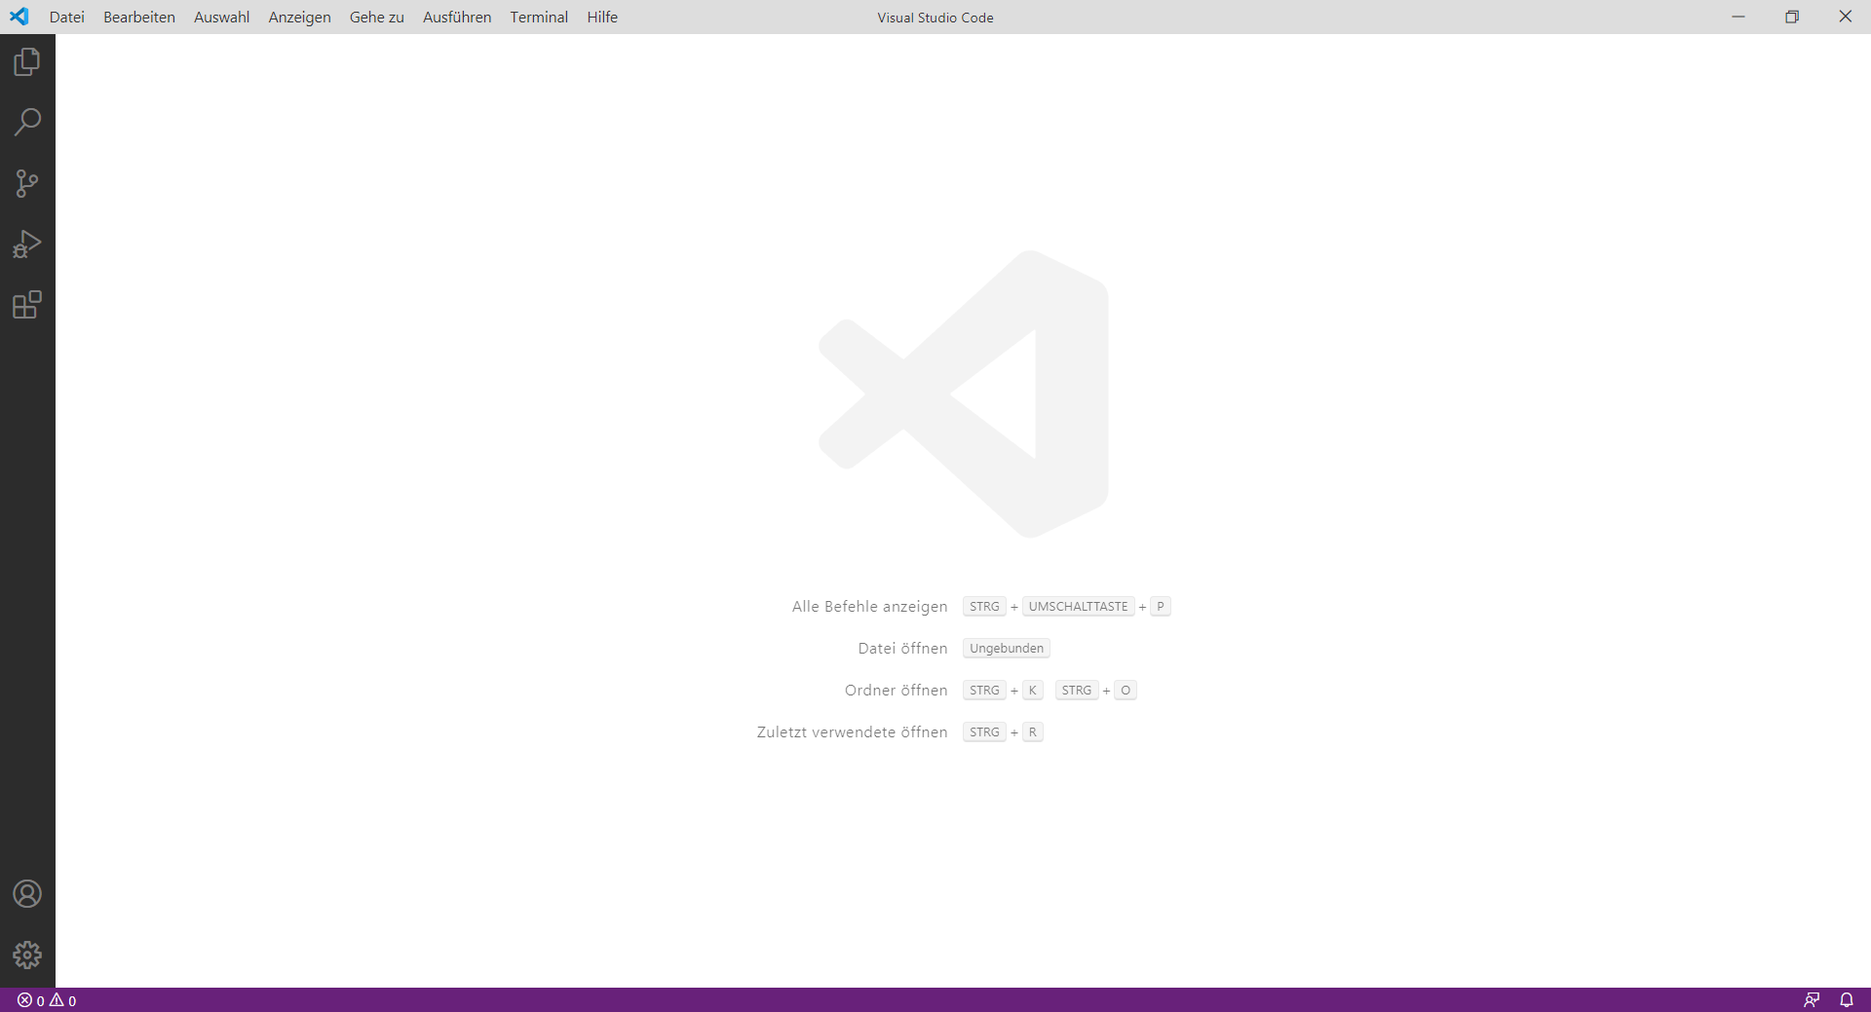1871x1012 pixels.
Task: Click the Ungebunden keybinding badge next to Datei öffnen
Action: point(1006,648)
